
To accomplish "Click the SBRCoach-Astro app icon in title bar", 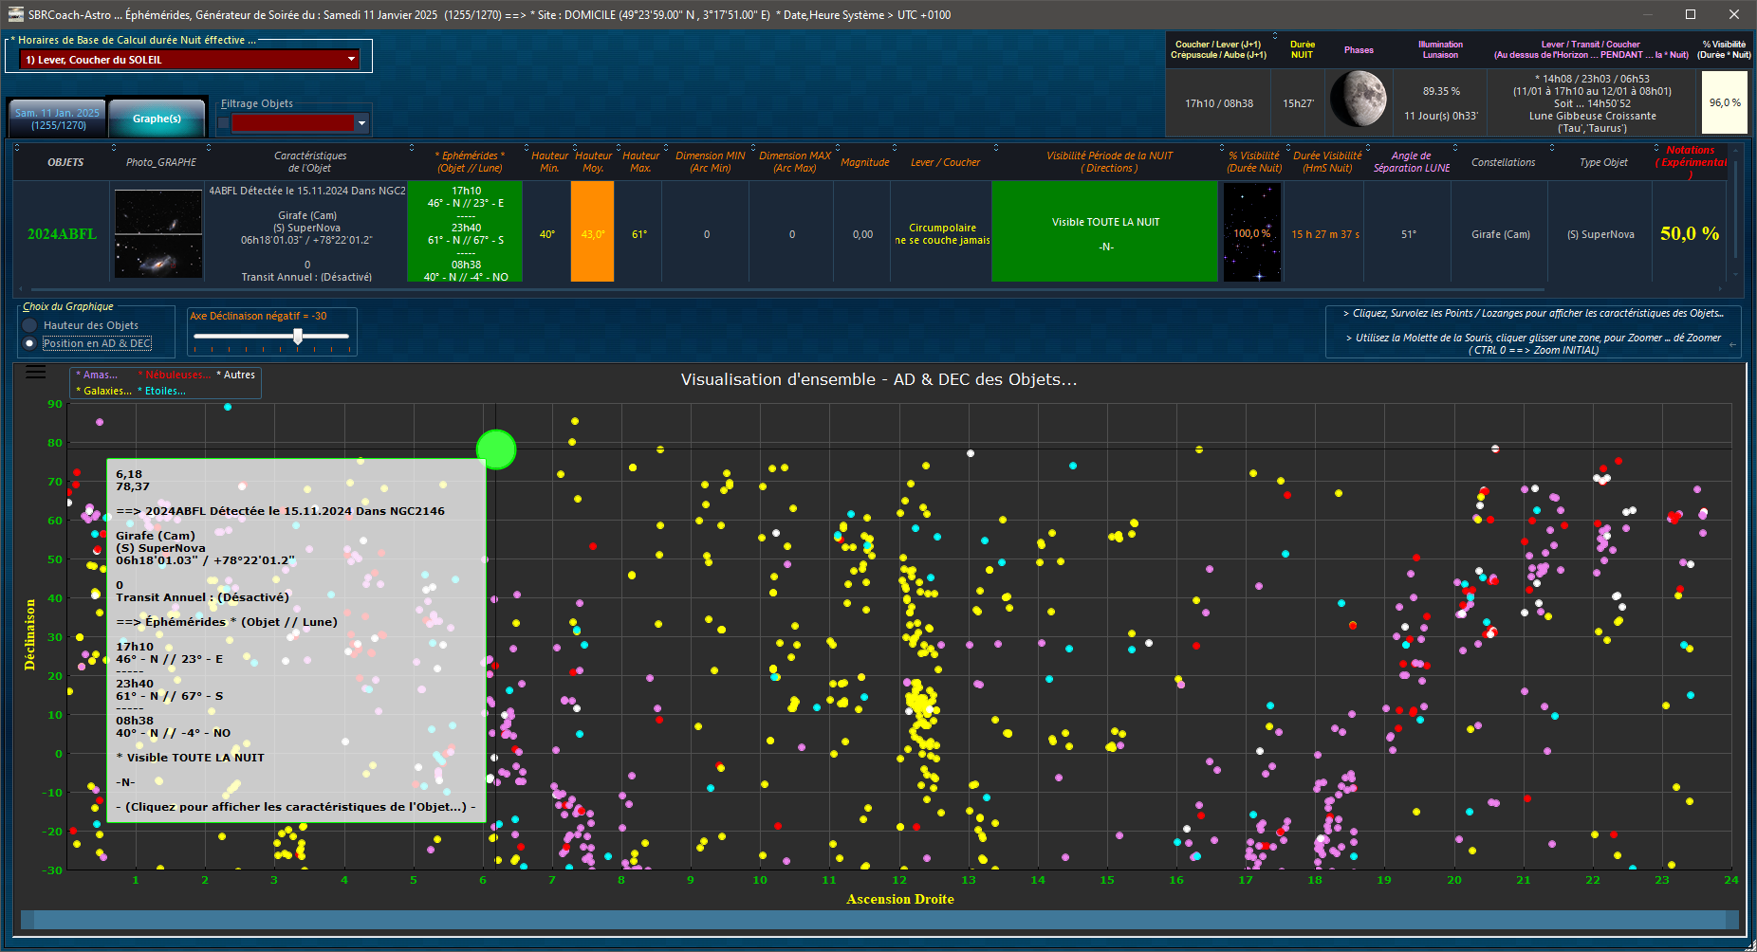I will point(16,14).
